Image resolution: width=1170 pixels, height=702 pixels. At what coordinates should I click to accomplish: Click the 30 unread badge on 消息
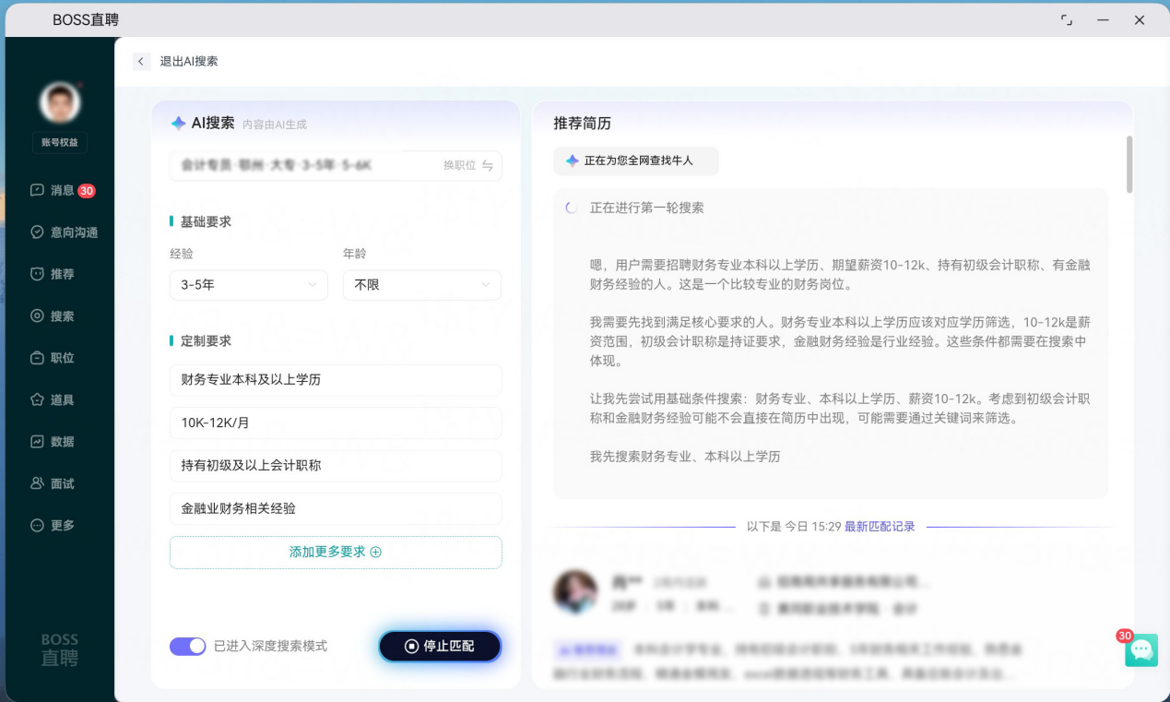point(87,191)
